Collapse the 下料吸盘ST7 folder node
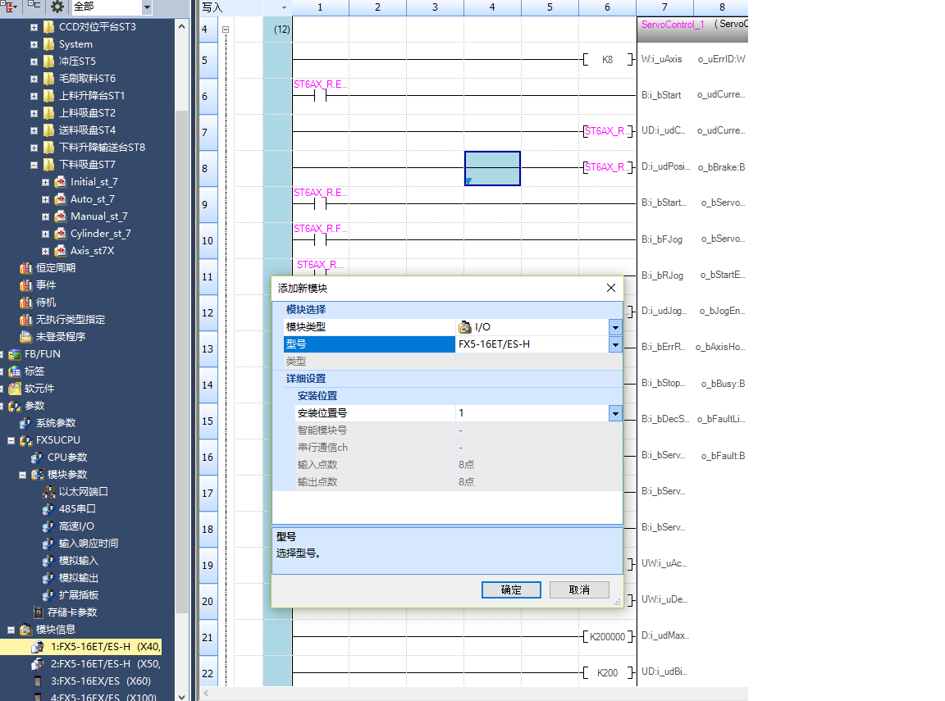The width and height of the screenshot is (945, 701). pos(34,165)
